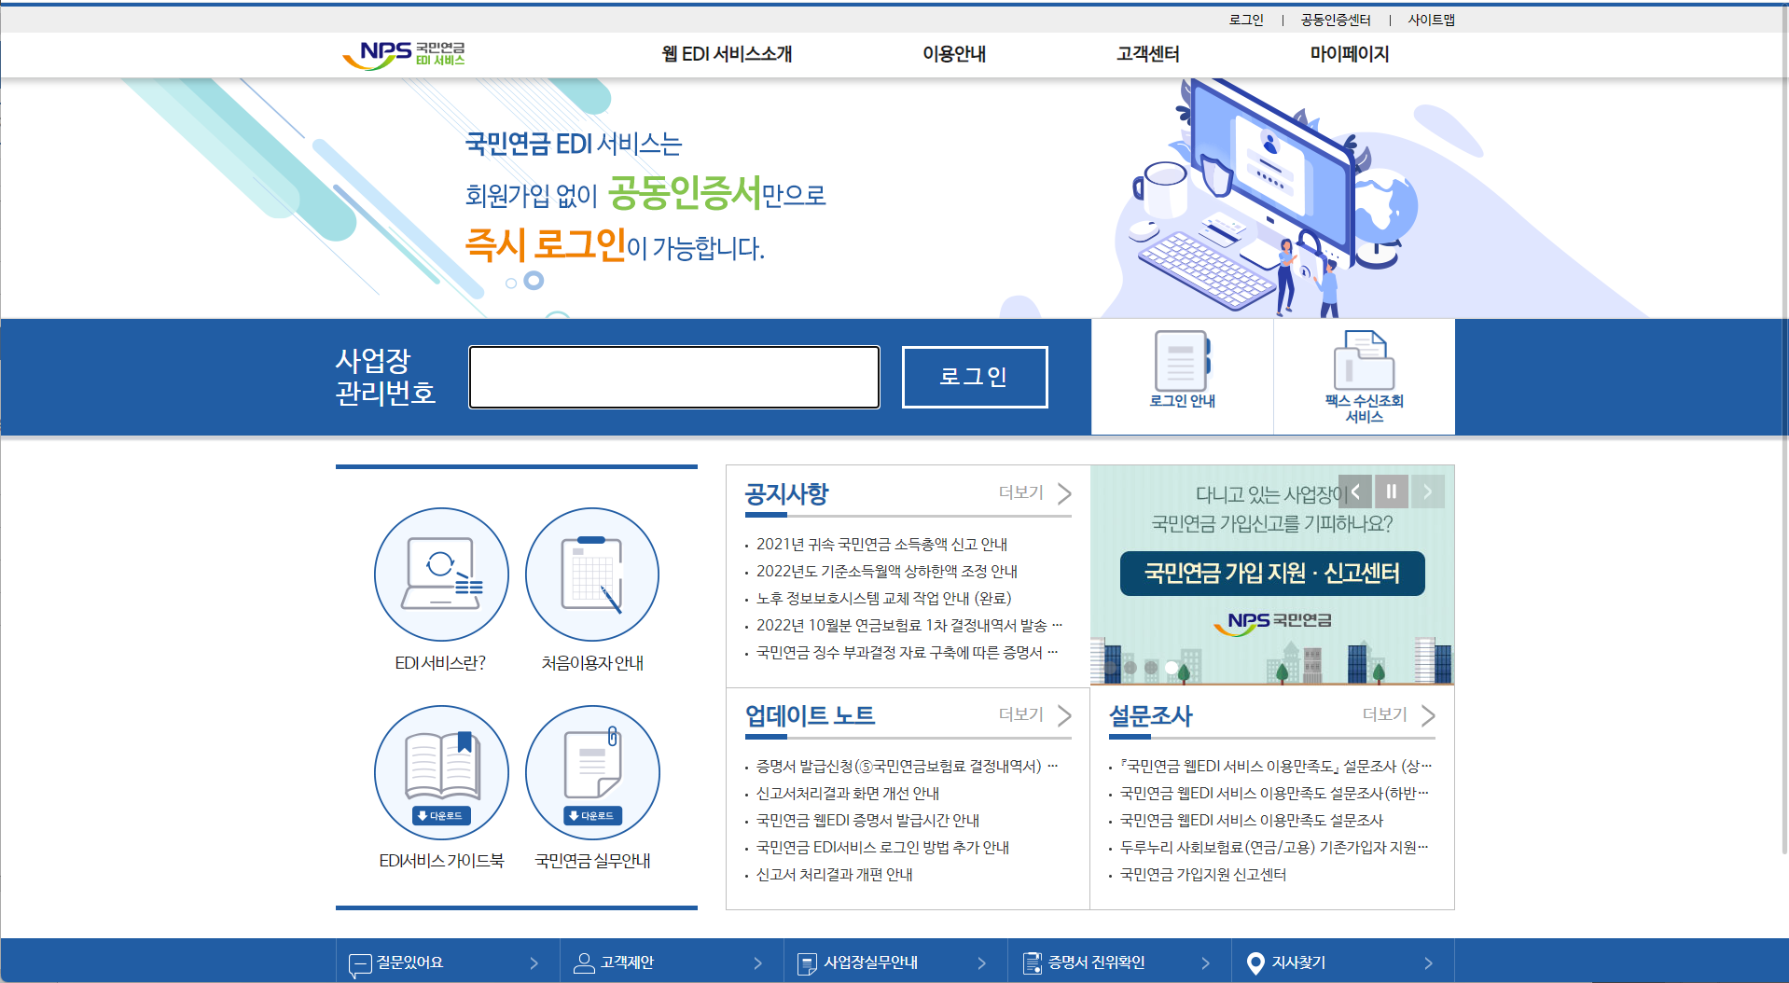Click the 고객제안 person icon

click(x=584, y=963)
